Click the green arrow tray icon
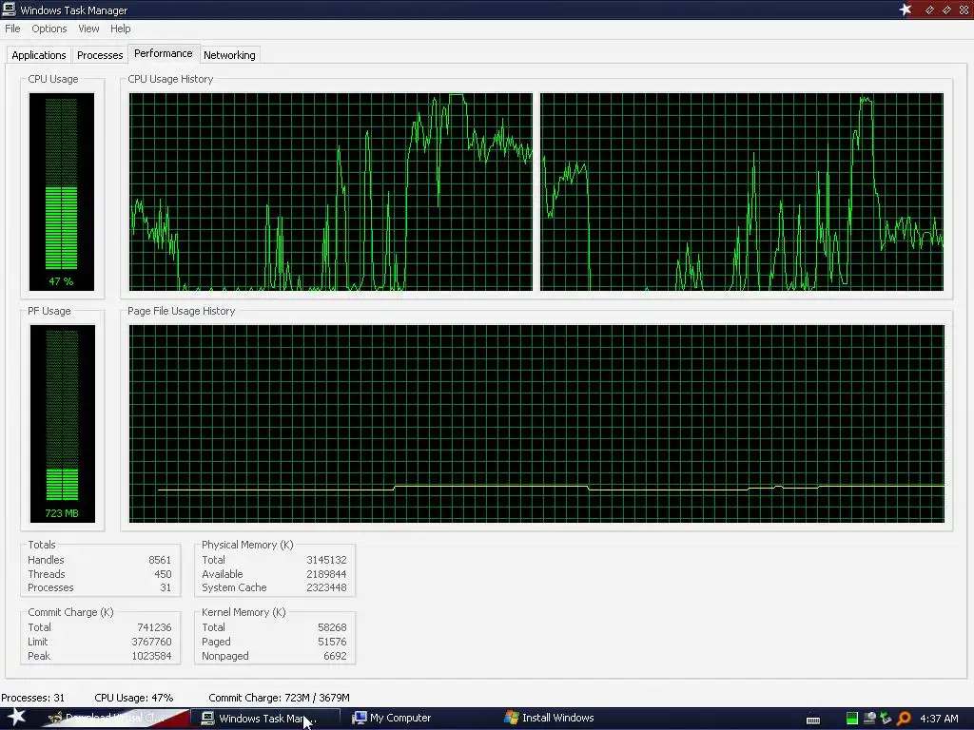Screen dimensions: 974x730 (x=886, y=719)
